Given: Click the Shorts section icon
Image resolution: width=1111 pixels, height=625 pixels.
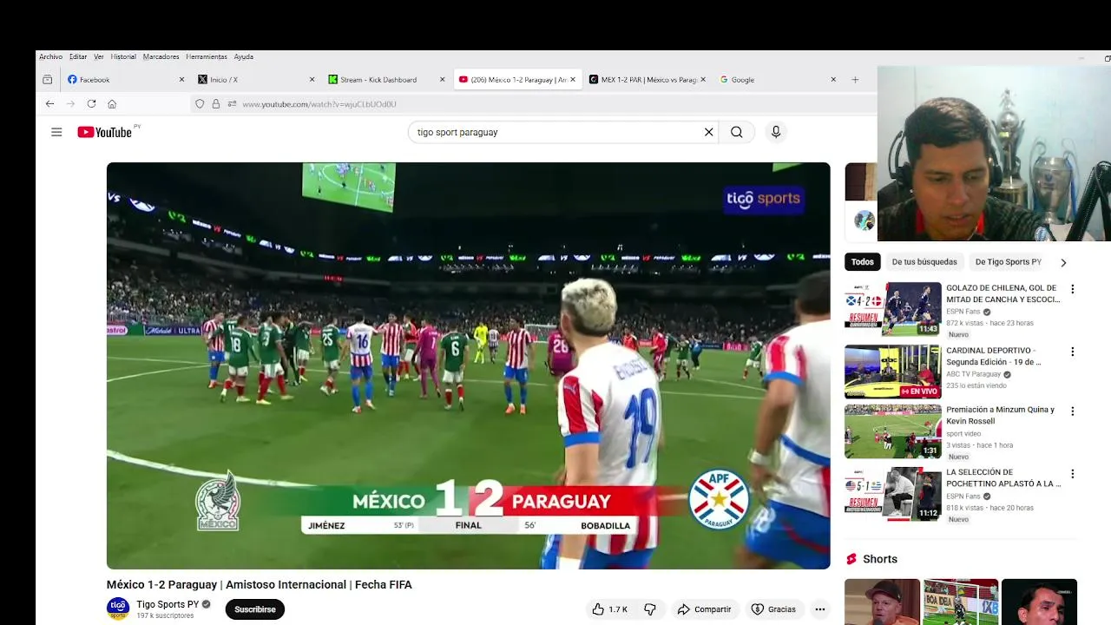Looking at the screenshot, I should pyautogui.click(x=851, y=559).
